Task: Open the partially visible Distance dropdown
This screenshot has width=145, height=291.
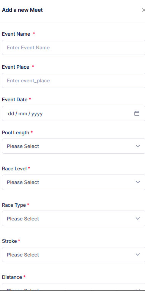Action: 74,286
